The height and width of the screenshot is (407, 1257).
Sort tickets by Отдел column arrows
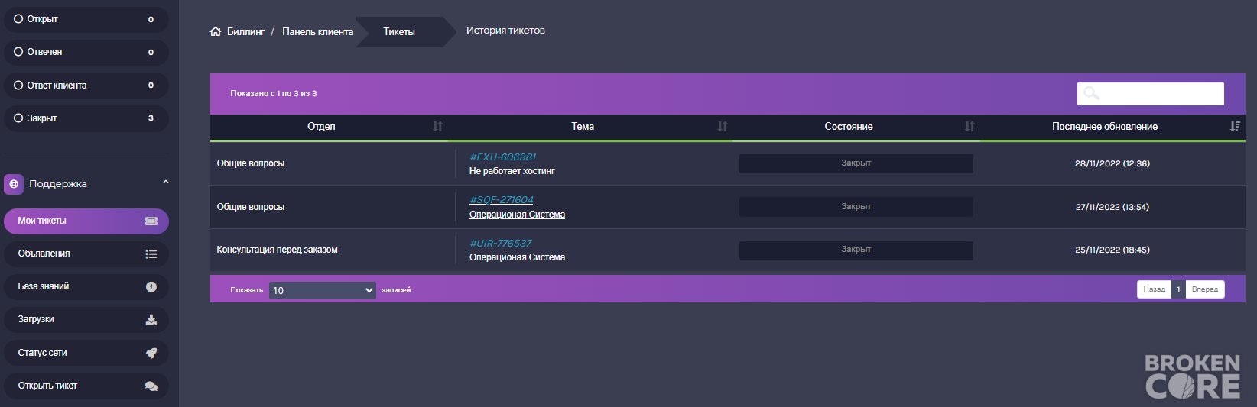pyautogui.click(x=437, y=127)
